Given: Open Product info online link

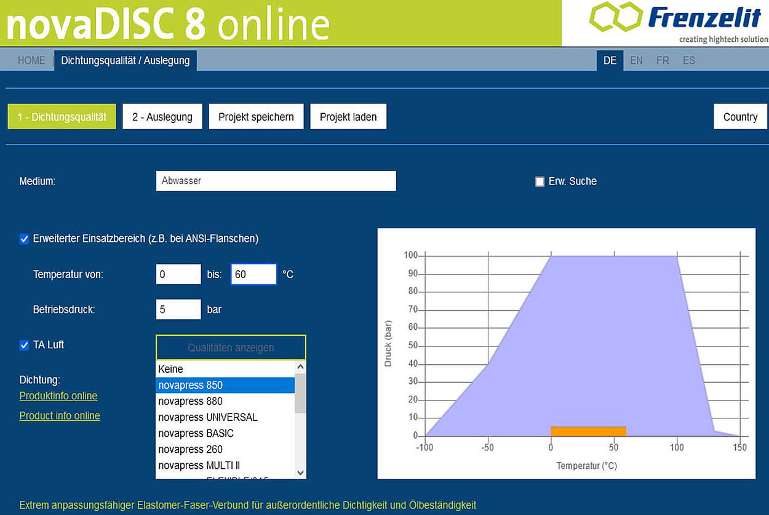Looking at the screenshot, I should (60, 416).
